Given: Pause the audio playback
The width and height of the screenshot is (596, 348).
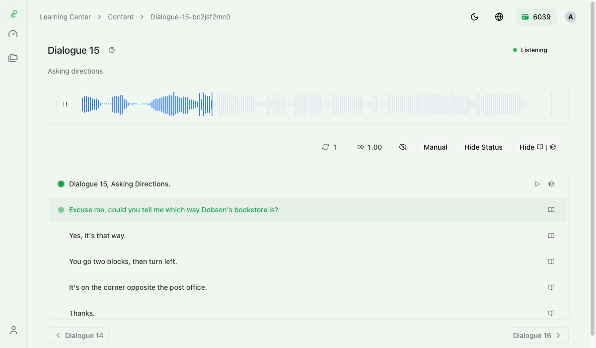Looking at the screenshot, I should [65, 104].
